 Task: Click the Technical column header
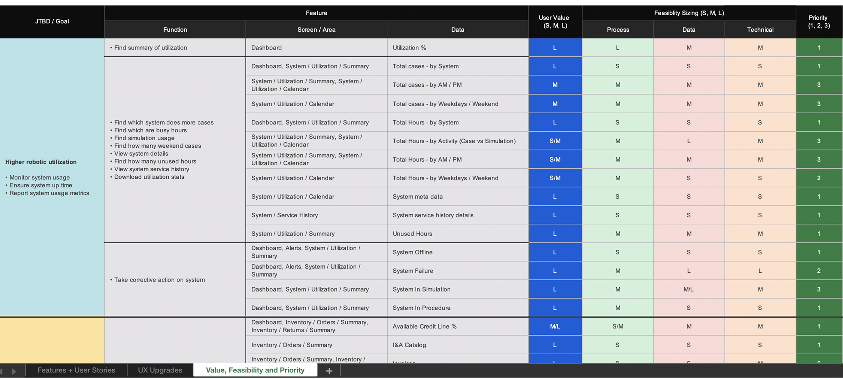tap(760, 30)
